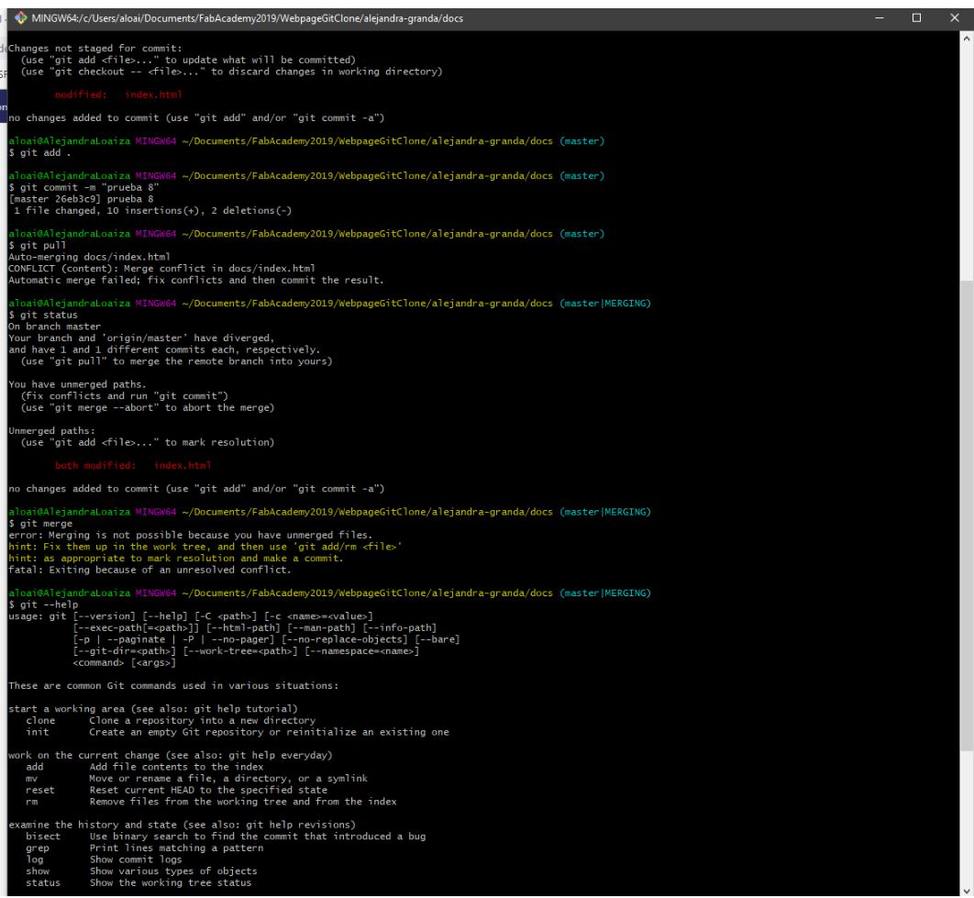Click 'work on the current change' heading

pyautogui.click(x=171, y=755)
